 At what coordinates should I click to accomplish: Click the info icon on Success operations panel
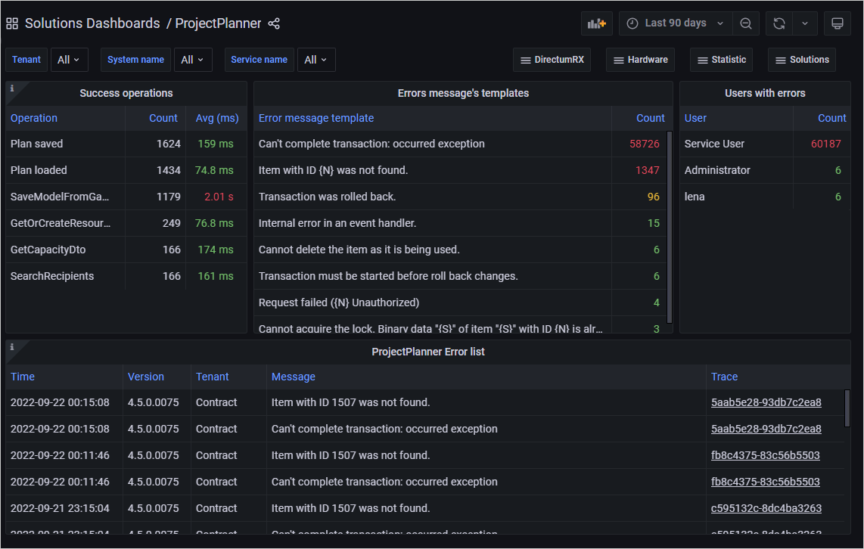[x=12, y=88]
